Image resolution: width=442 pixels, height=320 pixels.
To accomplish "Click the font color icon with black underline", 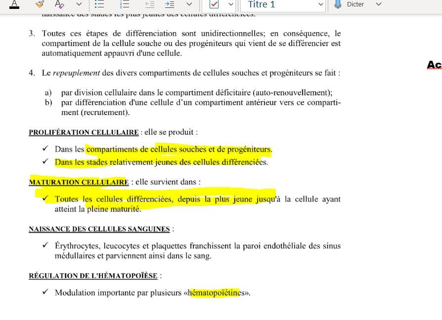I will tap(14, 4).
